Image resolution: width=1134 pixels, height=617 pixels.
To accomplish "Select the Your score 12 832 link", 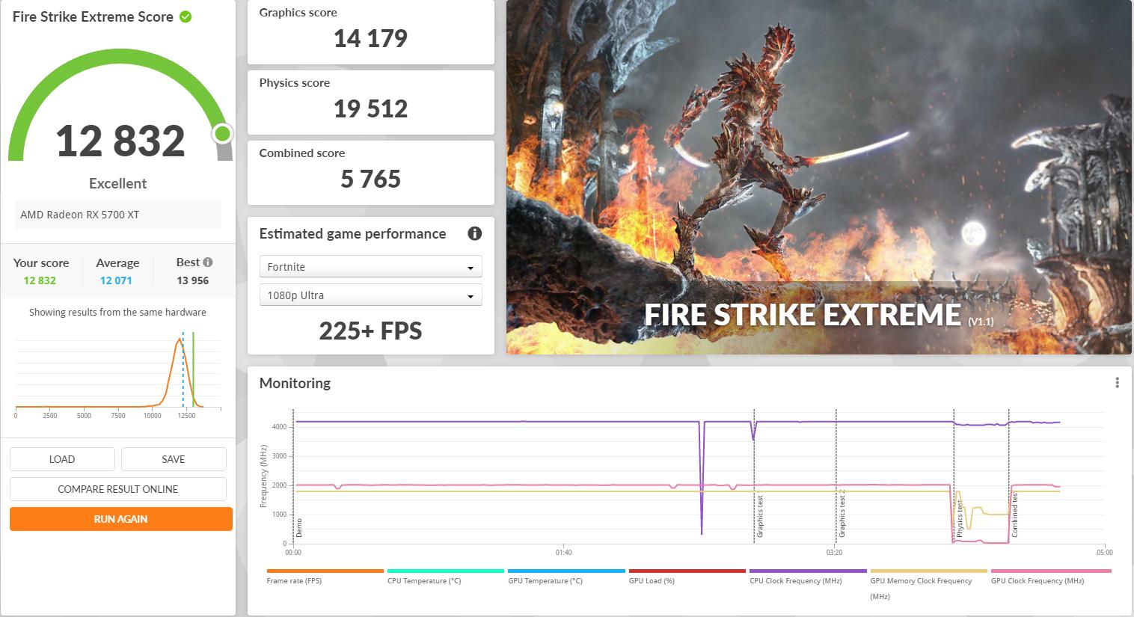I will click(x=40, y=280).
